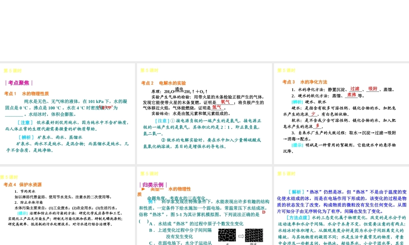The height and width of the screenshot is (245, 409).
Task: Click the red answer 氢气
Action: click(x=216, y=107)
